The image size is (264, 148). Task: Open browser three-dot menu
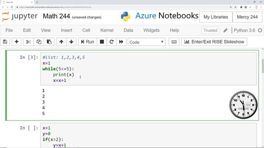[x=261, y=7]
